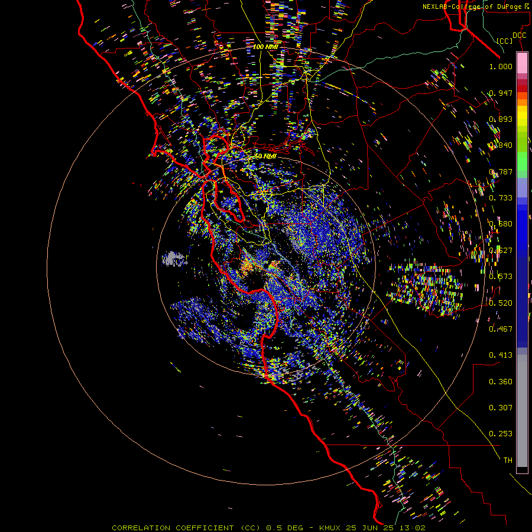Select the 0.787 scale value

coord(501,171)
